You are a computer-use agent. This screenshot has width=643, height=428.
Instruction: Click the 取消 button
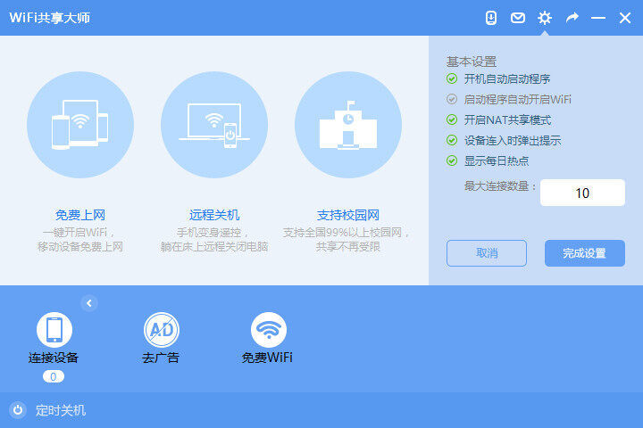click(487, 253)
